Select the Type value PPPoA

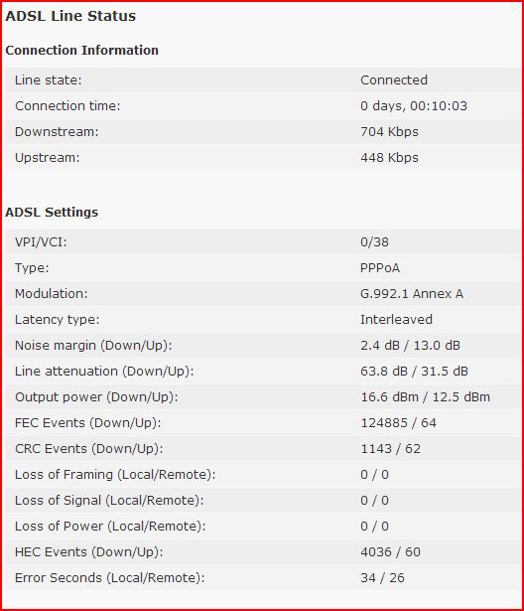pyautogui.click(x=380, y=267)
